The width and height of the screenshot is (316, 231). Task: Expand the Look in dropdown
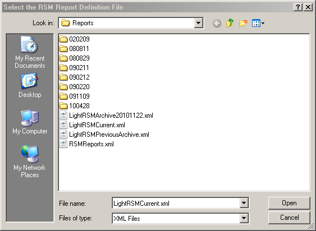(x=198, y=23)
